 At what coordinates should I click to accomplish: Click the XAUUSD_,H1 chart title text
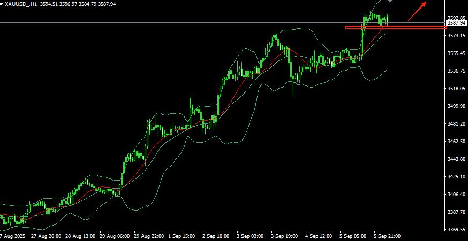21,4
